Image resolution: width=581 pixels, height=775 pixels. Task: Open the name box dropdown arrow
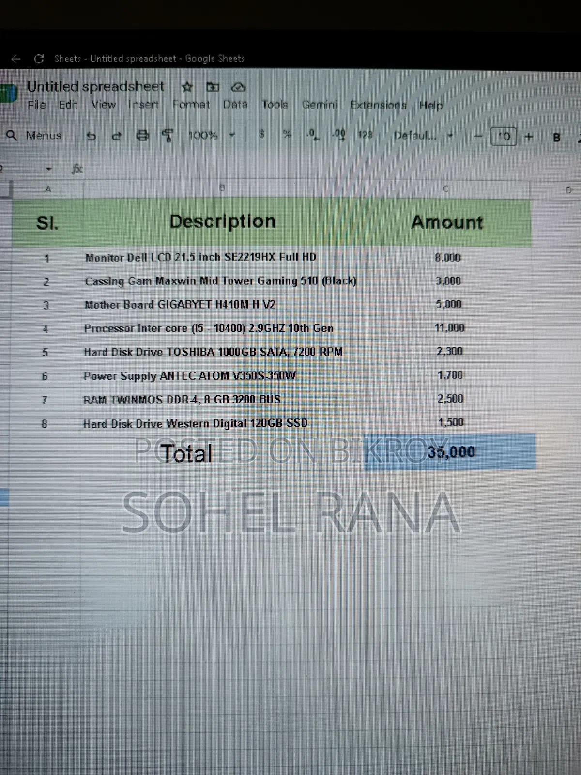48,169
